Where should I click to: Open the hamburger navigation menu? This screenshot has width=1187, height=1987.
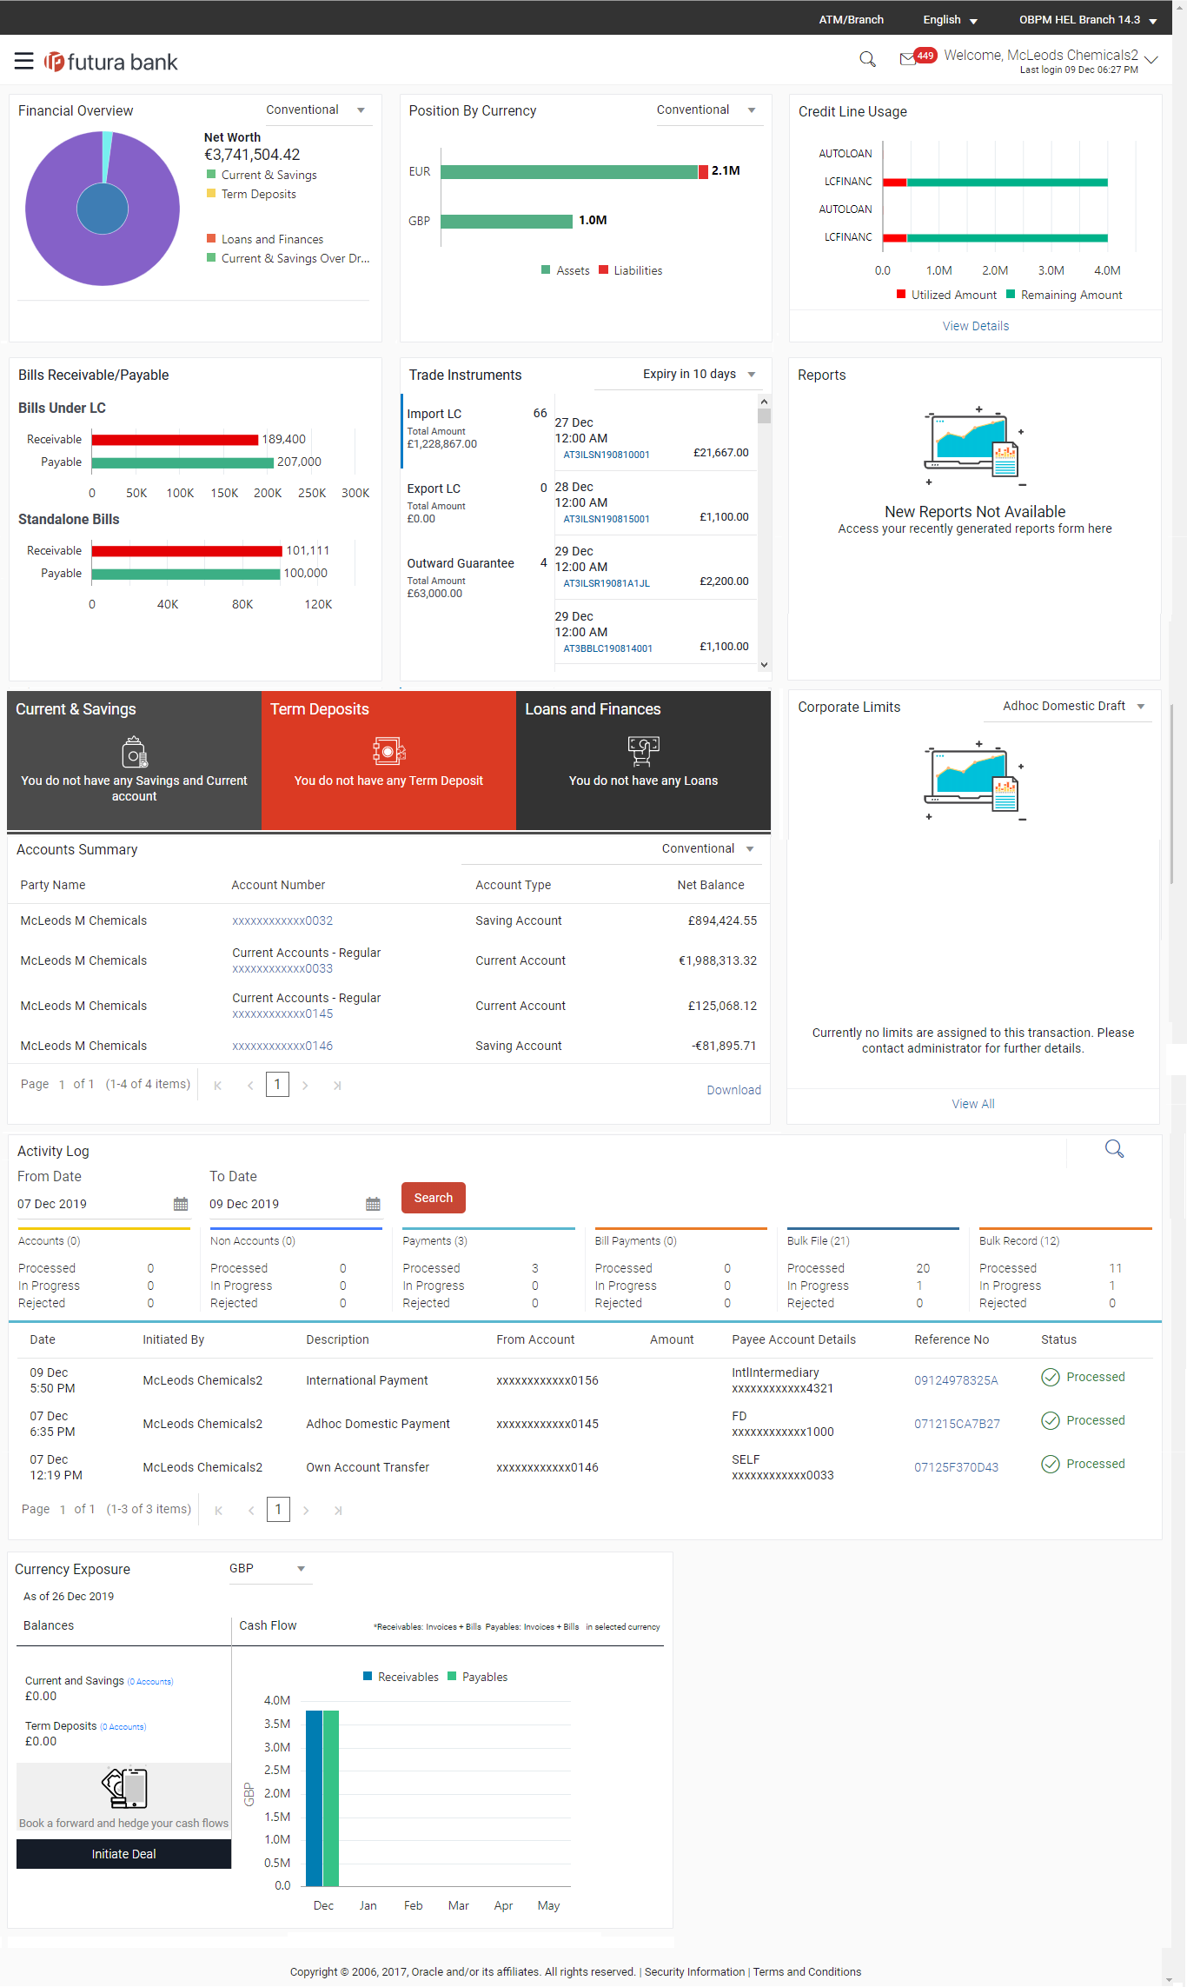[x=23, y=61]
